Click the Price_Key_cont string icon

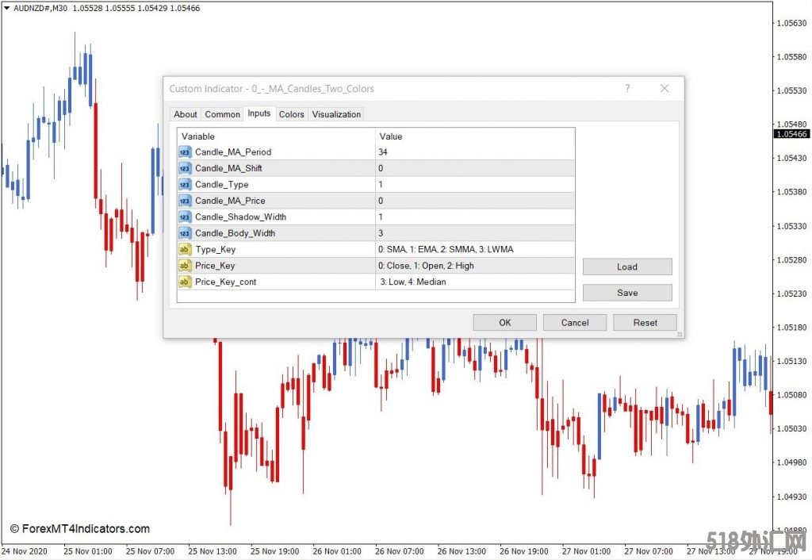click(x=185, y=282)
